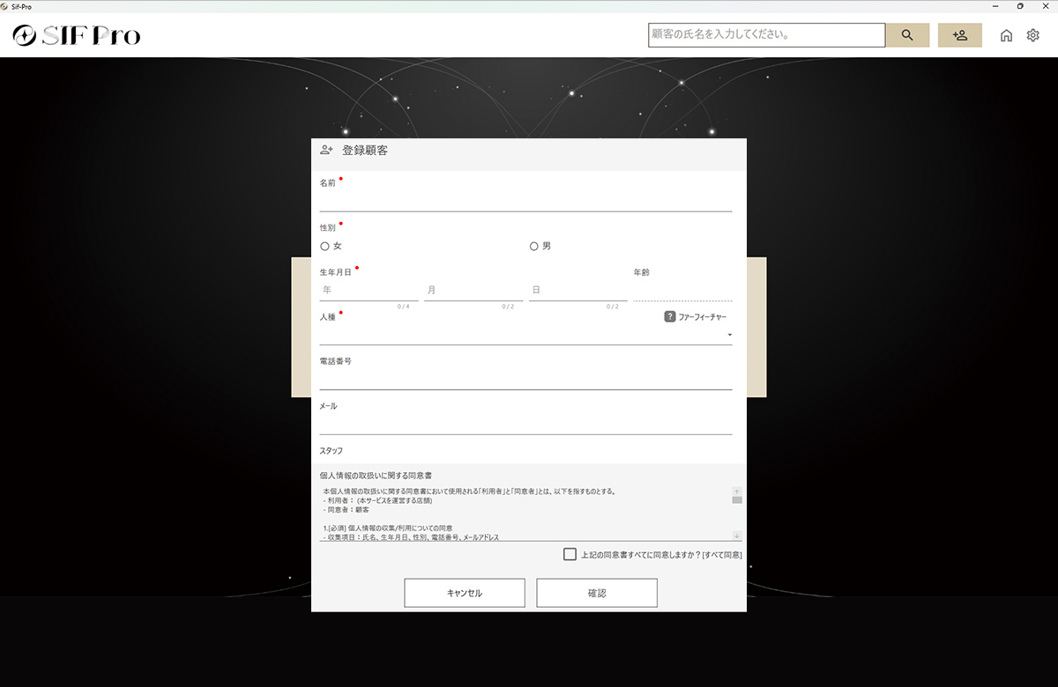Click the メール input field
Image resolution: width=1058 pixels, height=687 pixels.
point(525,425)
